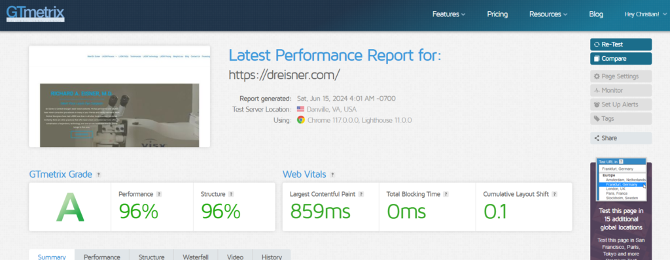Expand the Resources dropdown menu

pyautogui.click(x=548, y=14)
